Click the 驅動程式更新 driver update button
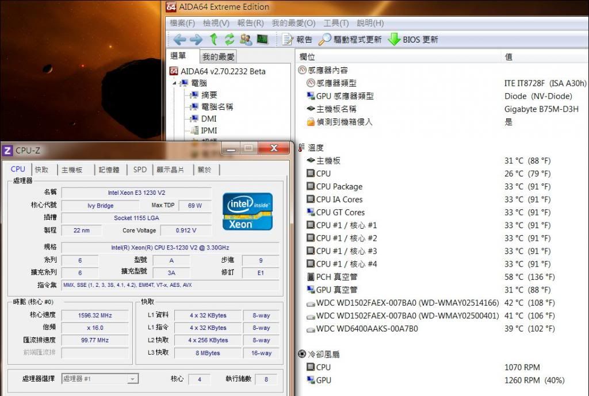 [x=350, y=40]
